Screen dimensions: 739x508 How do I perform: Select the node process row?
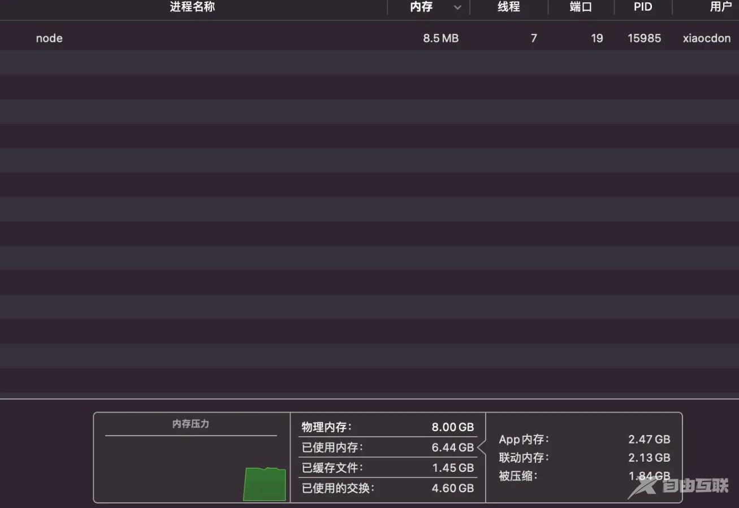coord(369,38)
